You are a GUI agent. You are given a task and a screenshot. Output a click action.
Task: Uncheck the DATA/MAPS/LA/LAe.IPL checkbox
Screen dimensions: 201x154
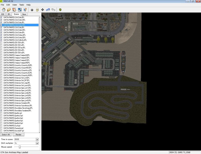[x=1, y=27]
